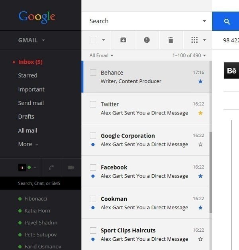The width and height of the screenshot is (239, 250).
Task: Toggle the yellow star on Twitter email
Action: click(200, 113)
